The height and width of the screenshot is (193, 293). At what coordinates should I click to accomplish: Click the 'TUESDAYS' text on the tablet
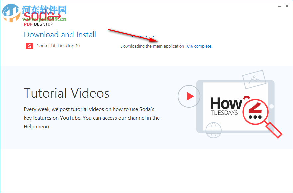[224, 113]
